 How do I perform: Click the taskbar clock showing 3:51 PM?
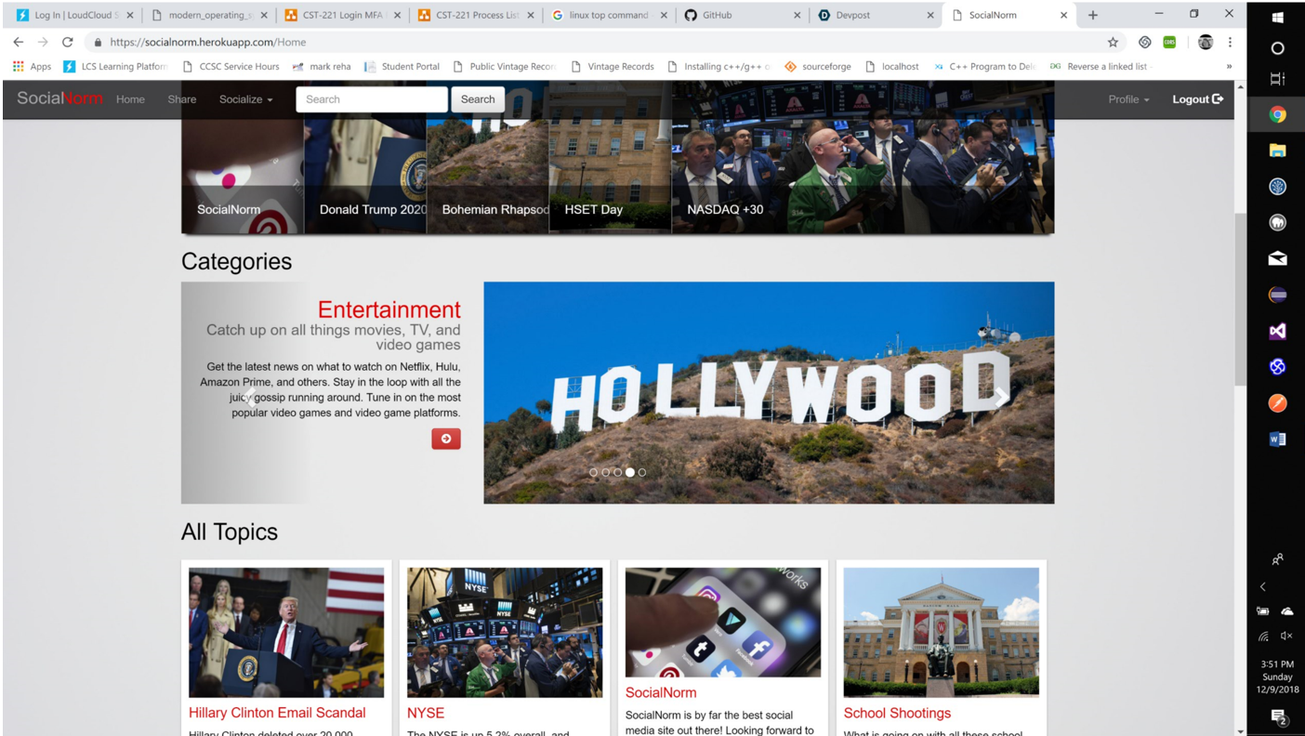pos(1277,677)
